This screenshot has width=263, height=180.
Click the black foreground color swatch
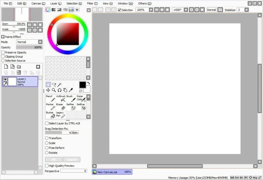coord(82,85)
